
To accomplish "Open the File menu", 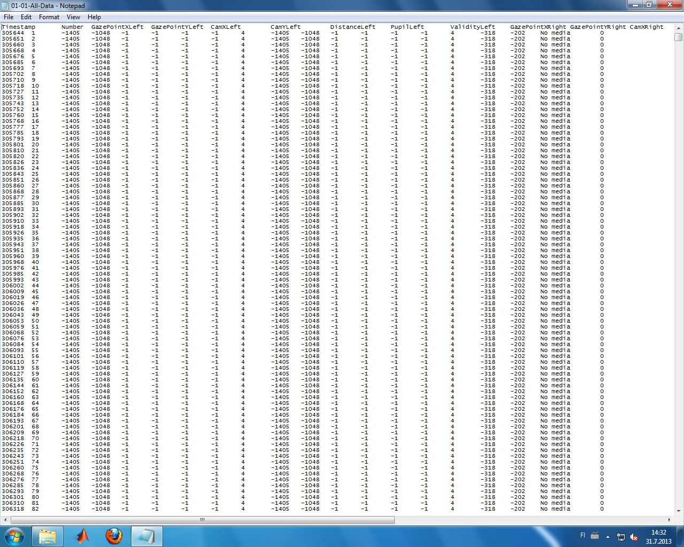I will point(9,17).
